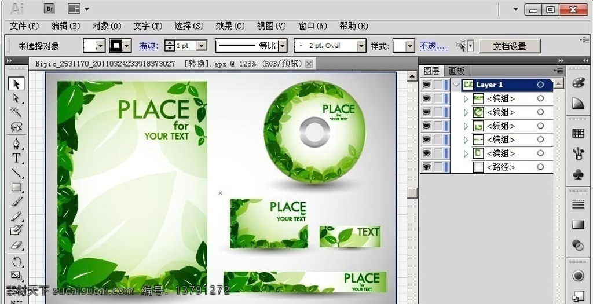Open the 对象 menu

pyautogui.click(x=107, y=25)
